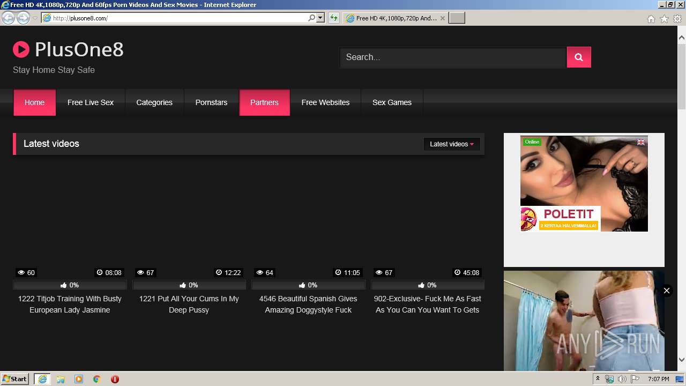Click the page scrollbar up arrow
This screenshot has height=386, width=686.
coord(682,38)
